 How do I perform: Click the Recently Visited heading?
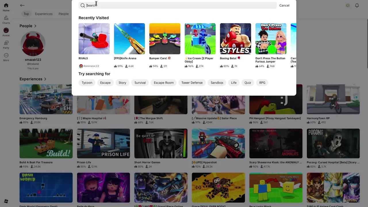click(x=93, y=18)
